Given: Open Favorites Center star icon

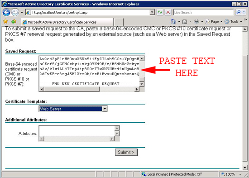Looking at the screenshot, I should tap(6, 21).
